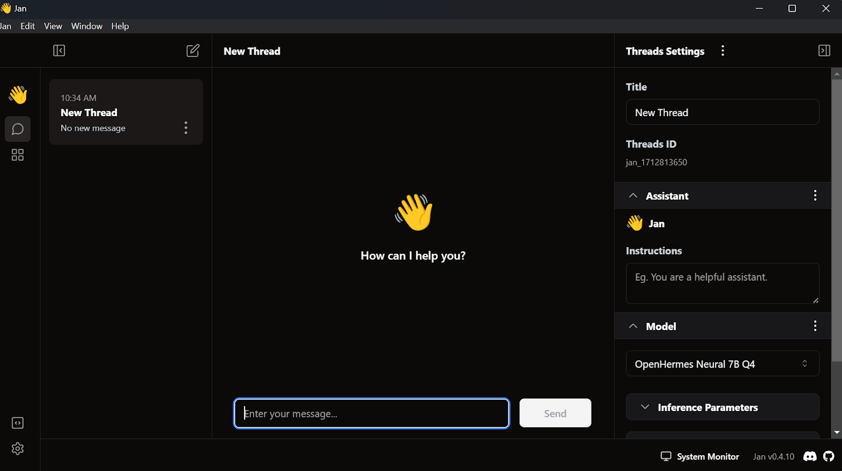Image resolution: width=842 pixels, height=471 pixels.
Task: Click the Title field containing New Thread
Action: pyautogui.click(x=723, y=112)
